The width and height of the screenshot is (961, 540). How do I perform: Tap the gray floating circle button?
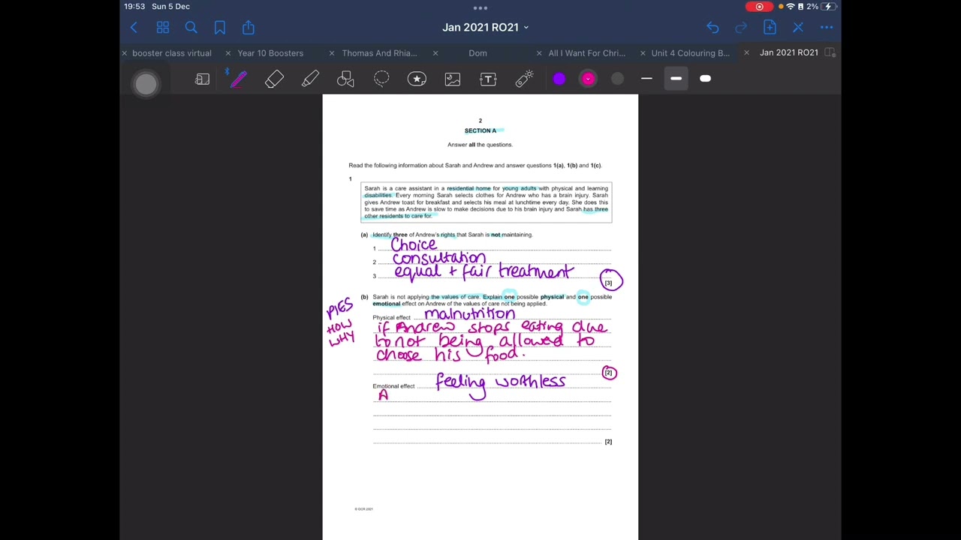(146, 84)
